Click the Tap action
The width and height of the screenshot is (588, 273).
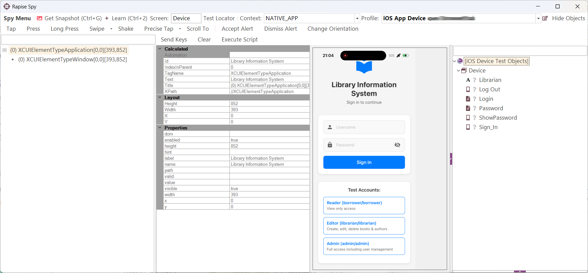(11, 29)
